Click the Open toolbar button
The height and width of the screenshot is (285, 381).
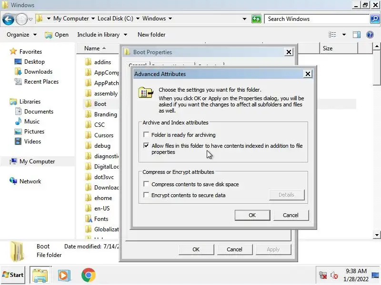[57, 35]
